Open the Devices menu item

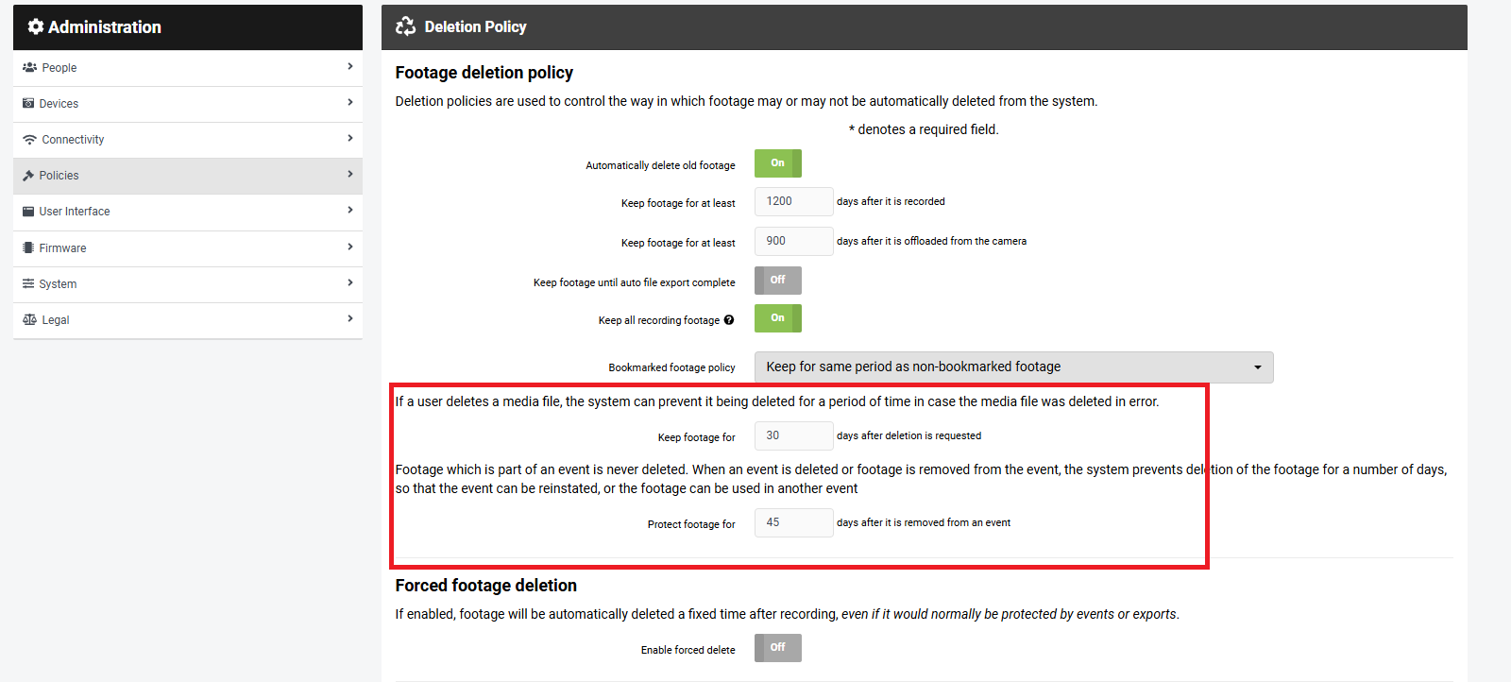188,104
